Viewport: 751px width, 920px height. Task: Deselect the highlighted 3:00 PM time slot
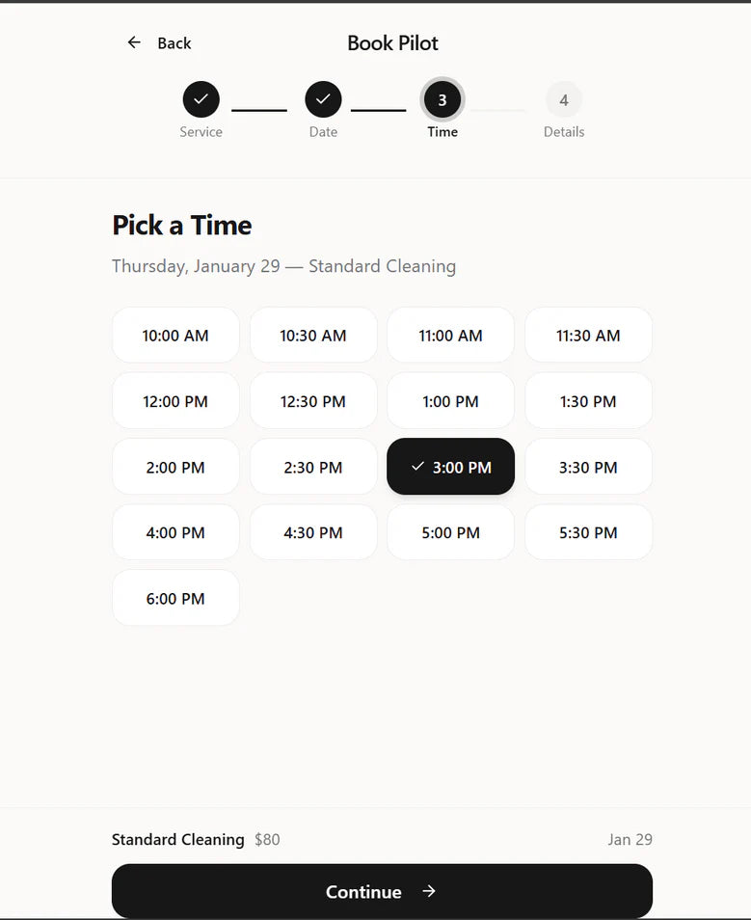coord(450,467)
